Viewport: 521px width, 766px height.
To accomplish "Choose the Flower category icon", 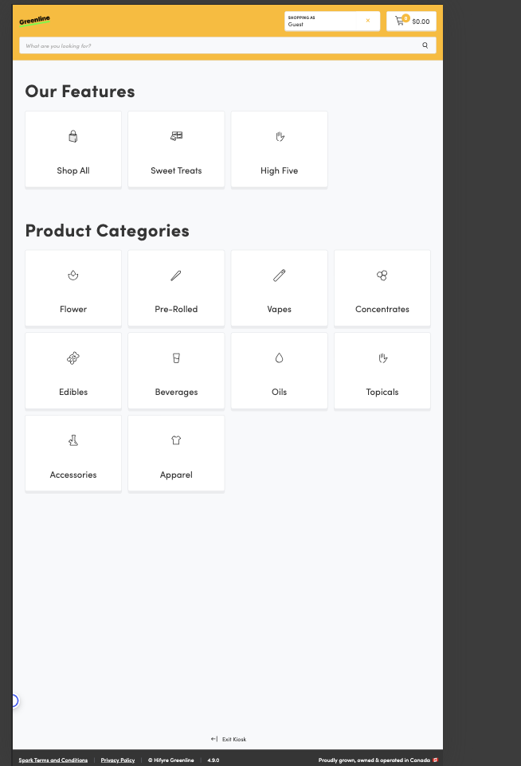I will click(73, 276).
